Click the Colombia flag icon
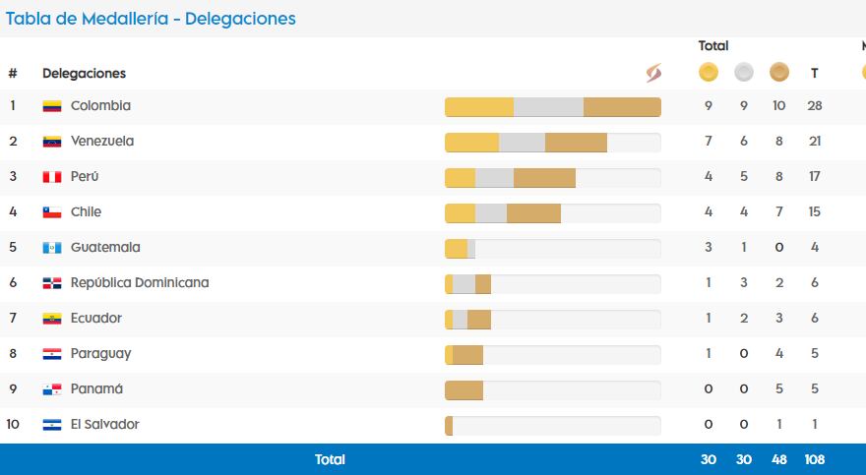The height and width of the screenshot is (475, 866). [52, 106]
